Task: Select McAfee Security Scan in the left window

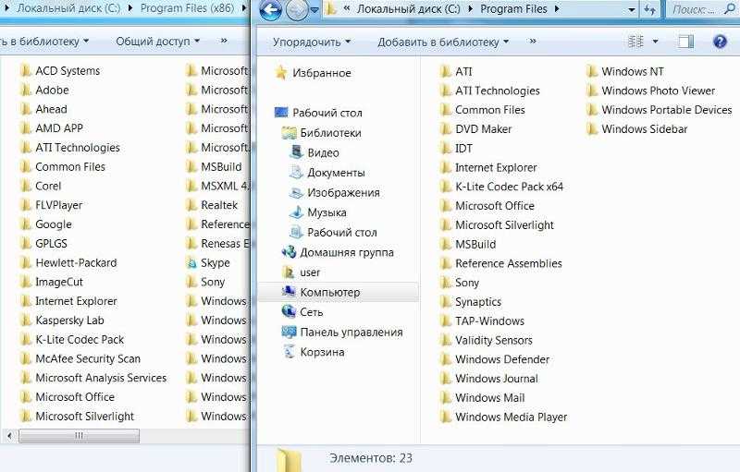Action: point(80,359)
